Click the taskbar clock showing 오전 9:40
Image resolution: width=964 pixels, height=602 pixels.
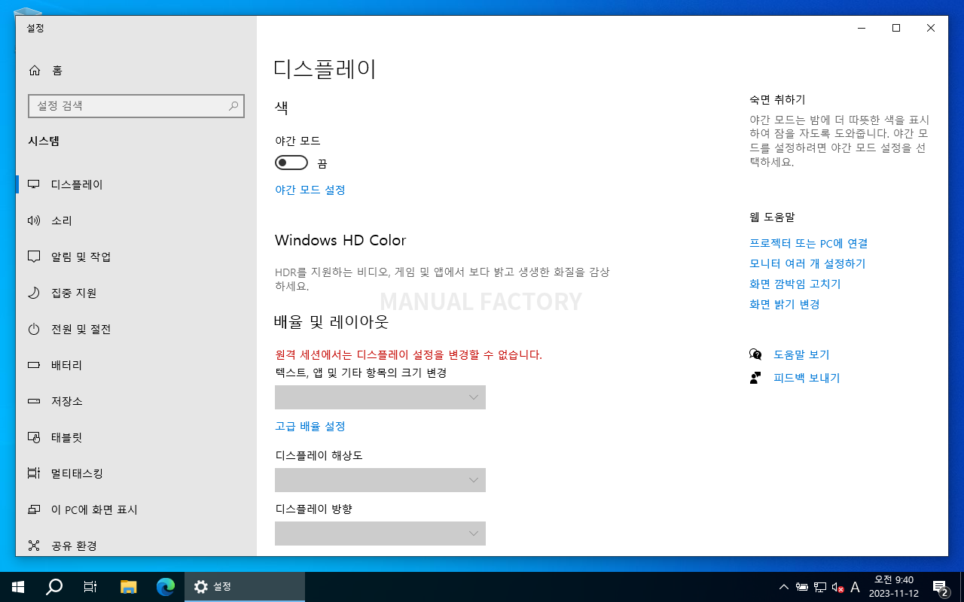[x=893, y=587]
